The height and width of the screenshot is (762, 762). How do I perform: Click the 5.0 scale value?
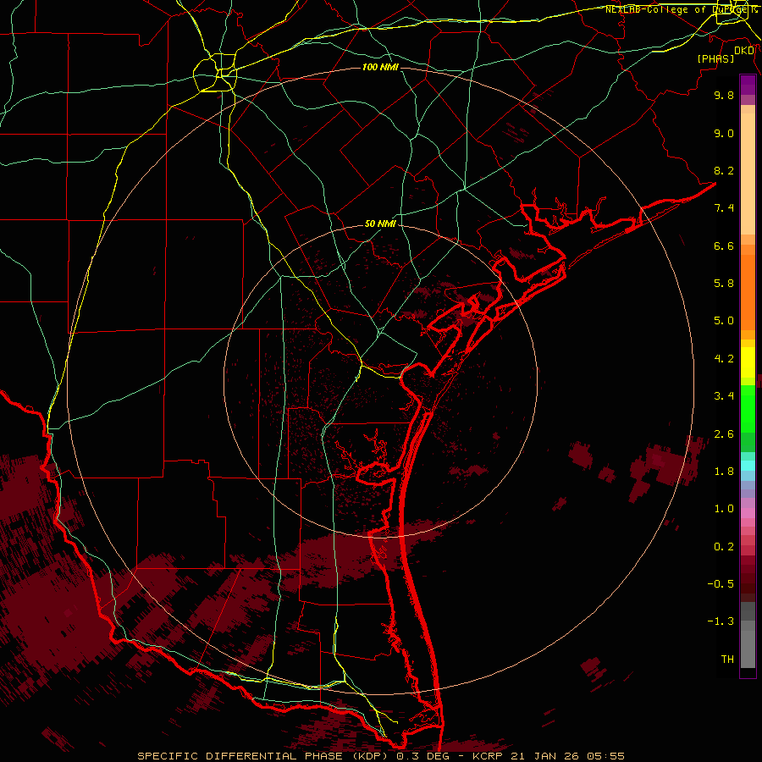point(724,321)
